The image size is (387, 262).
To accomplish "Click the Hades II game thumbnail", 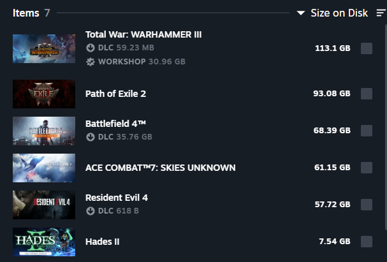I will [x=44, y=242].
